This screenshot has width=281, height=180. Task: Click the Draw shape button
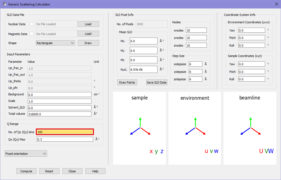[88, 43]
